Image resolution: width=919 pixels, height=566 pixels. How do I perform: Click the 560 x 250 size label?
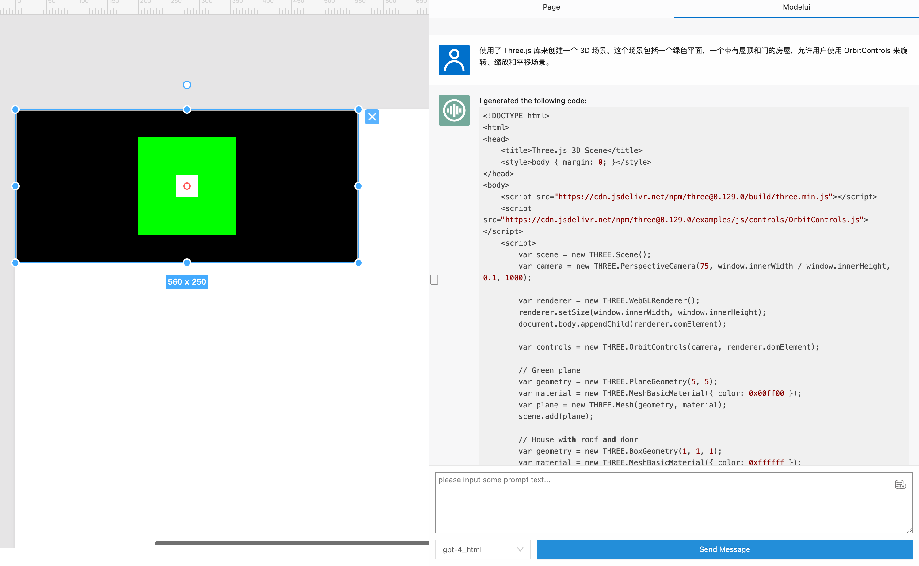pyautogui.click(x=187, y=282)
